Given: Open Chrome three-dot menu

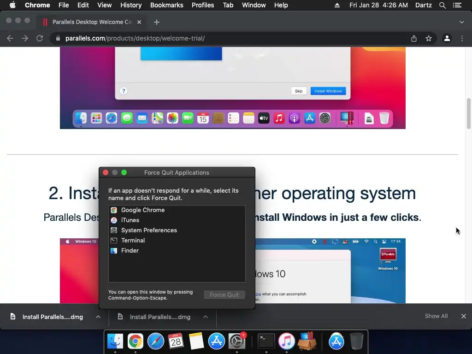Looking at the screenshot, I should 462,38.
